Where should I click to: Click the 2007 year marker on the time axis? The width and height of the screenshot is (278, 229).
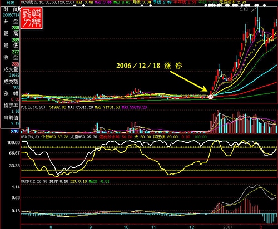[227, 227]
